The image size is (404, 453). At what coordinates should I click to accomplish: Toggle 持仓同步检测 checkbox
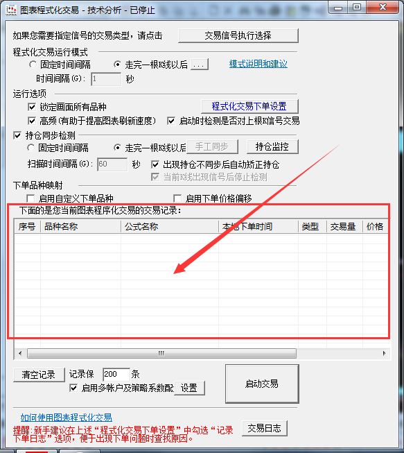pos(17,135)
